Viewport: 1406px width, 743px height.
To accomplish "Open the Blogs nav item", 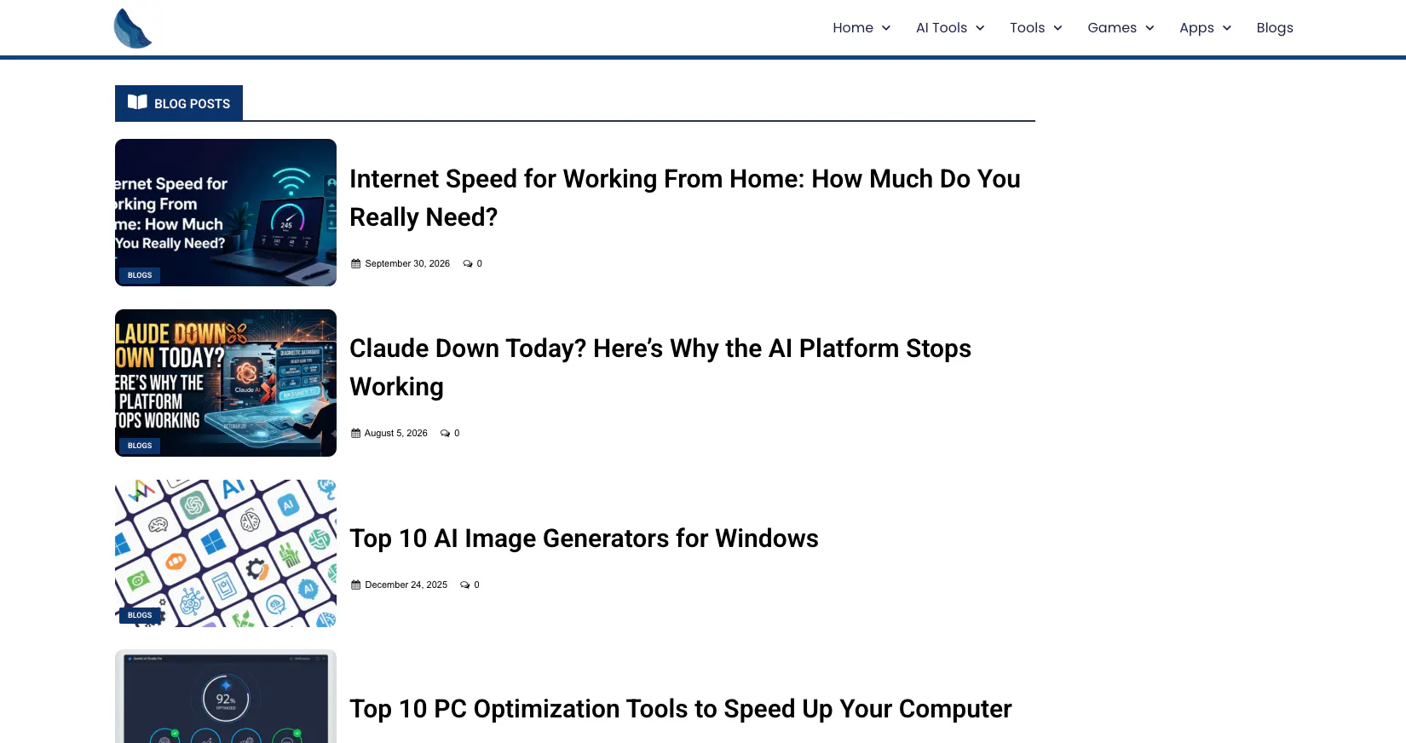I will 1275,28.
